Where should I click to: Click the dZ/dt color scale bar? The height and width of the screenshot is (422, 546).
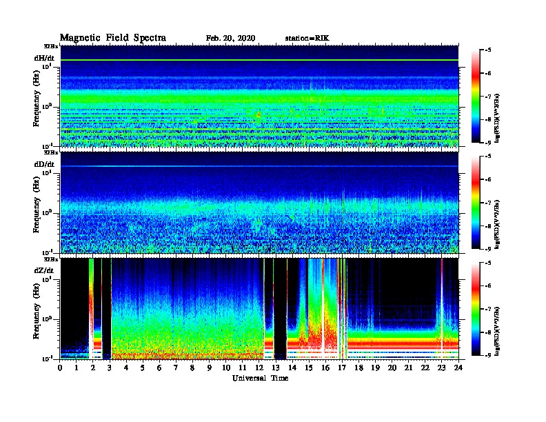coord(475,309)
